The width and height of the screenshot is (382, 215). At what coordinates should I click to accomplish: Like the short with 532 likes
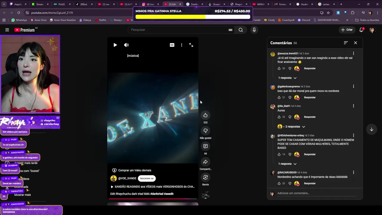point(205,115)
